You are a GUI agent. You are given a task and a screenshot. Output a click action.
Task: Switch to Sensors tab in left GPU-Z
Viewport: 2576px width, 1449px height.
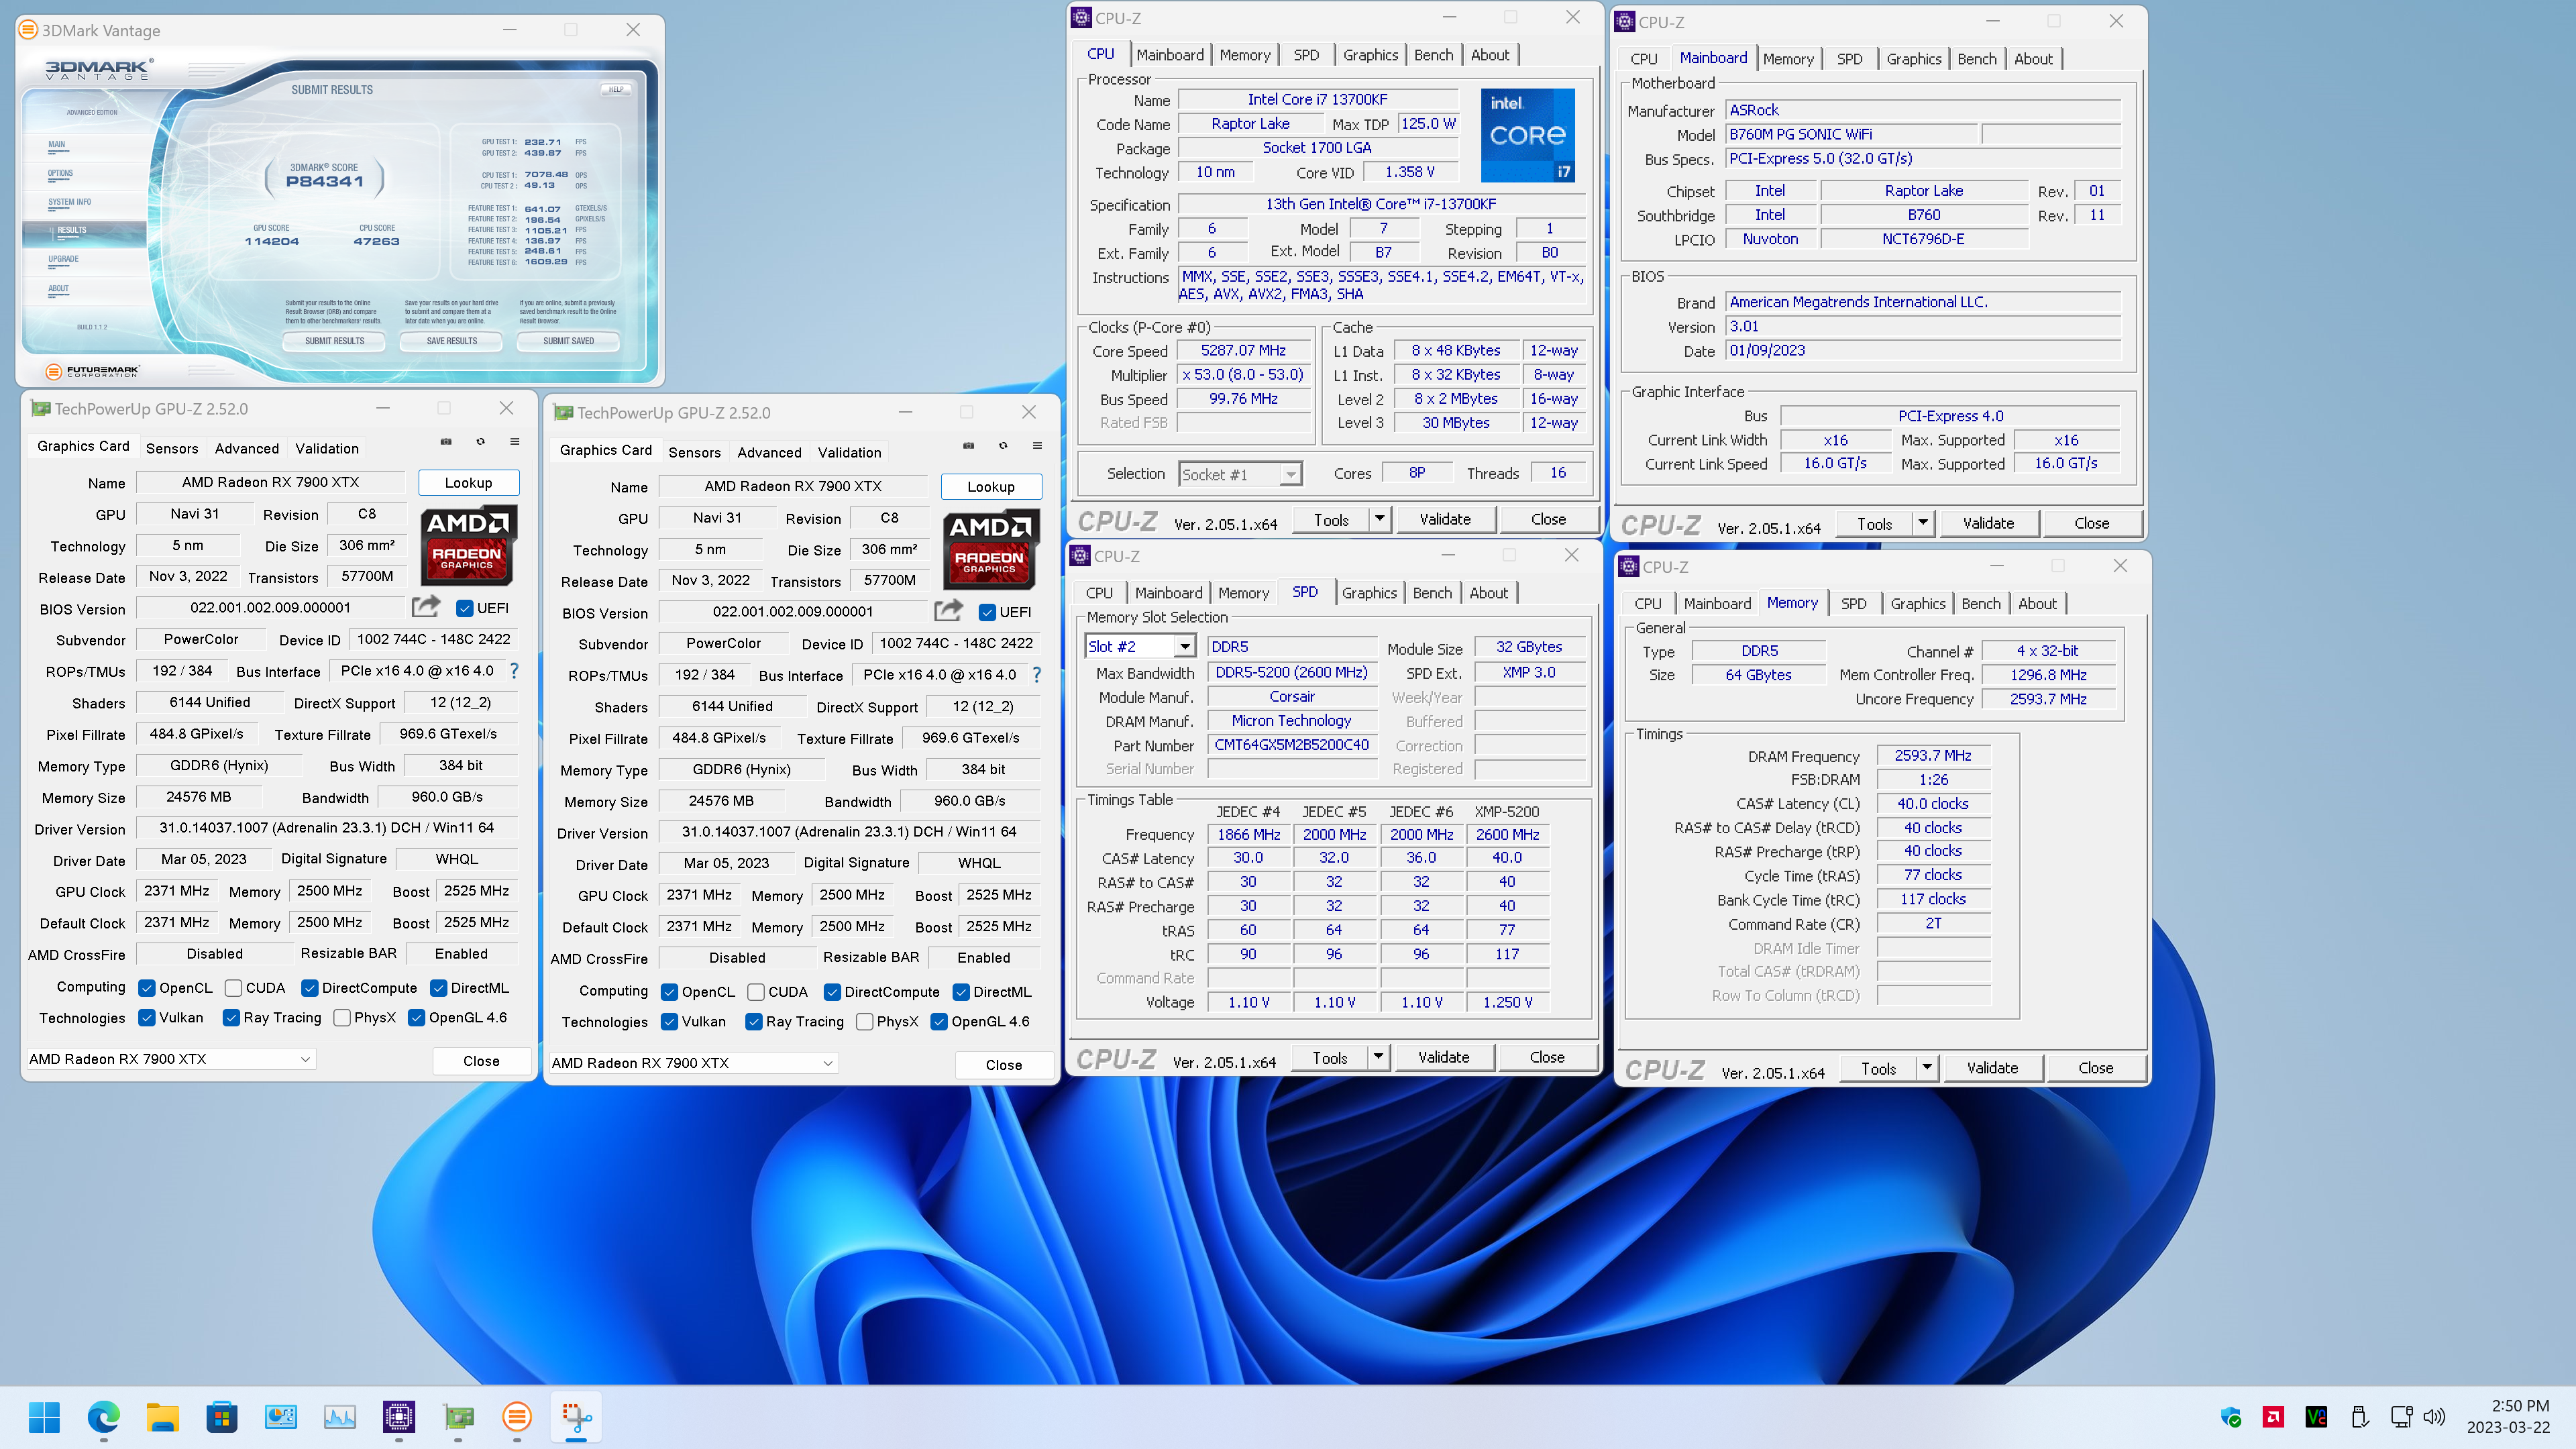(172, 448)
